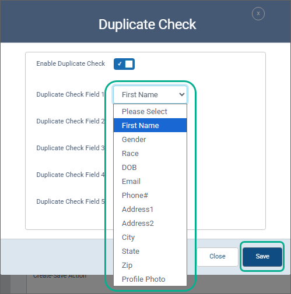Select Email as duplicate check field
This screenshot has width=291, height=294.
click(150, 181)
